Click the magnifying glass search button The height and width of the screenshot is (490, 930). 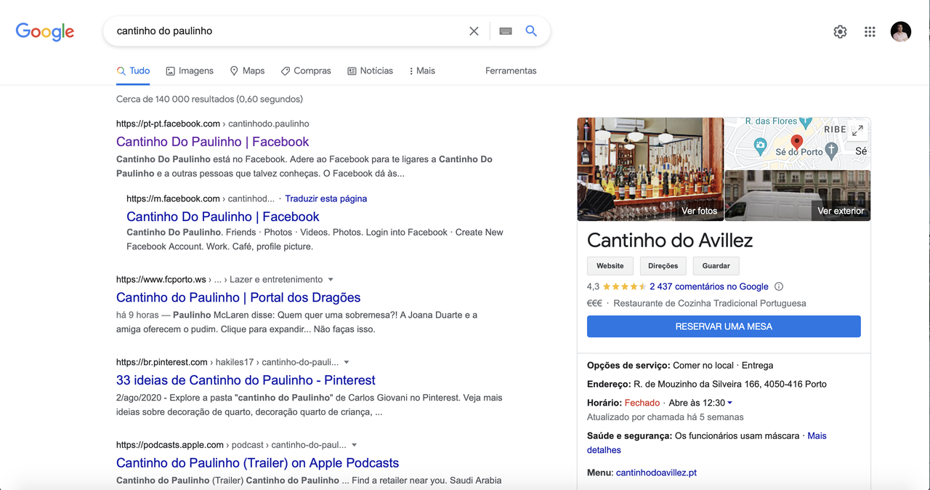pos(531,31)
